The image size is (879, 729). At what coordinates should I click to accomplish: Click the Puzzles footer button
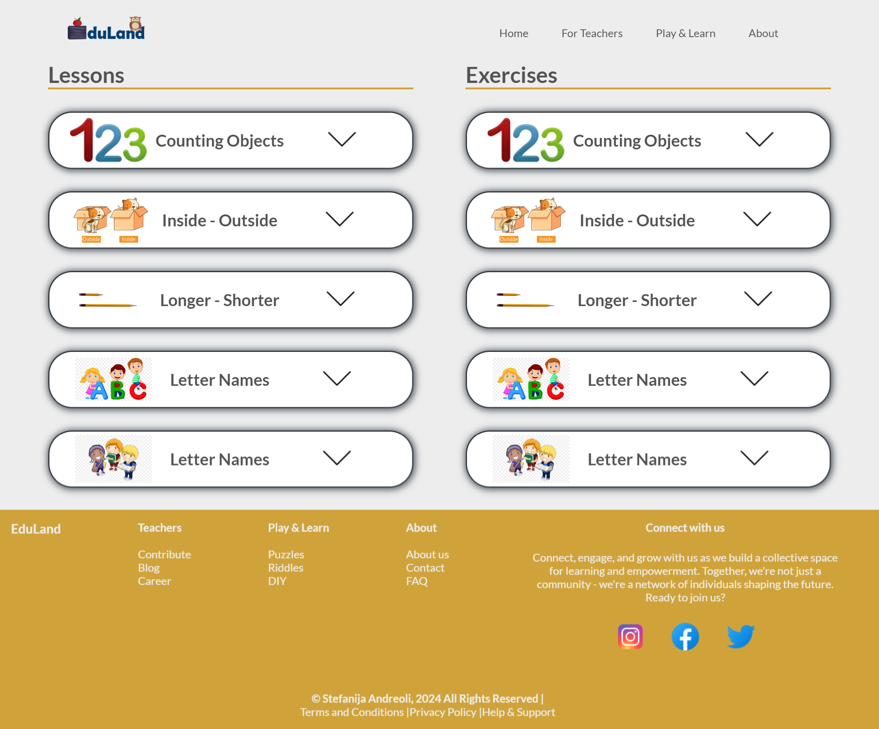coord(286,554)
